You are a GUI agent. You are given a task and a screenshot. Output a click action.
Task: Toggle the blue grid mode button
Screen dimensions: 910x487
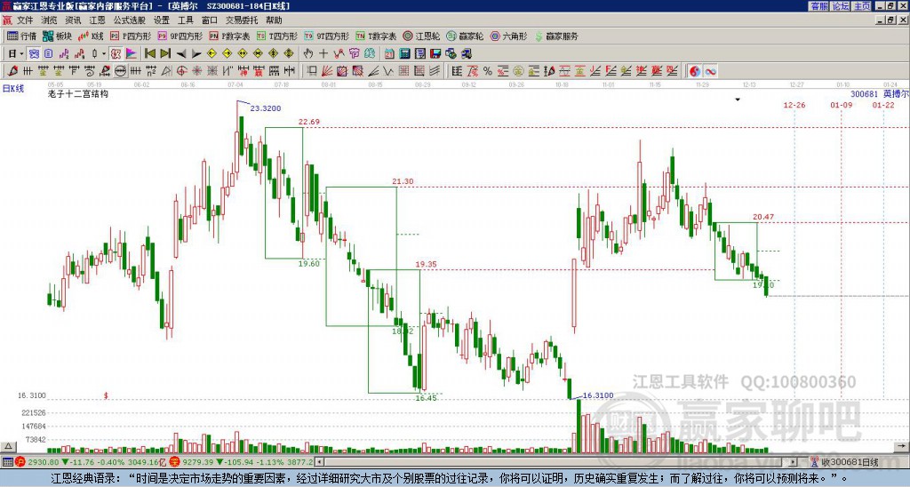35,54
